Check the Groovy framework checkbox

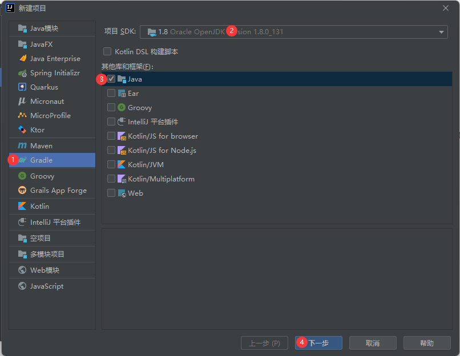tap(111, 107)
